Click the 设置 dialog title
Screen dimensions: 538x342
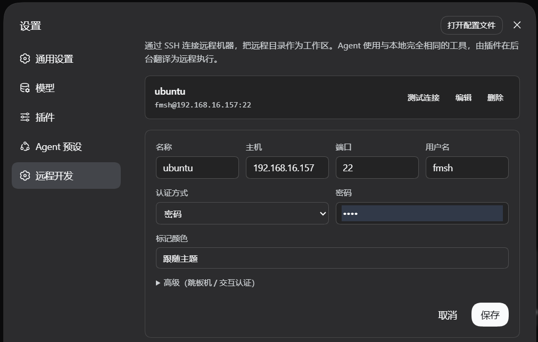tap(30, 26)
